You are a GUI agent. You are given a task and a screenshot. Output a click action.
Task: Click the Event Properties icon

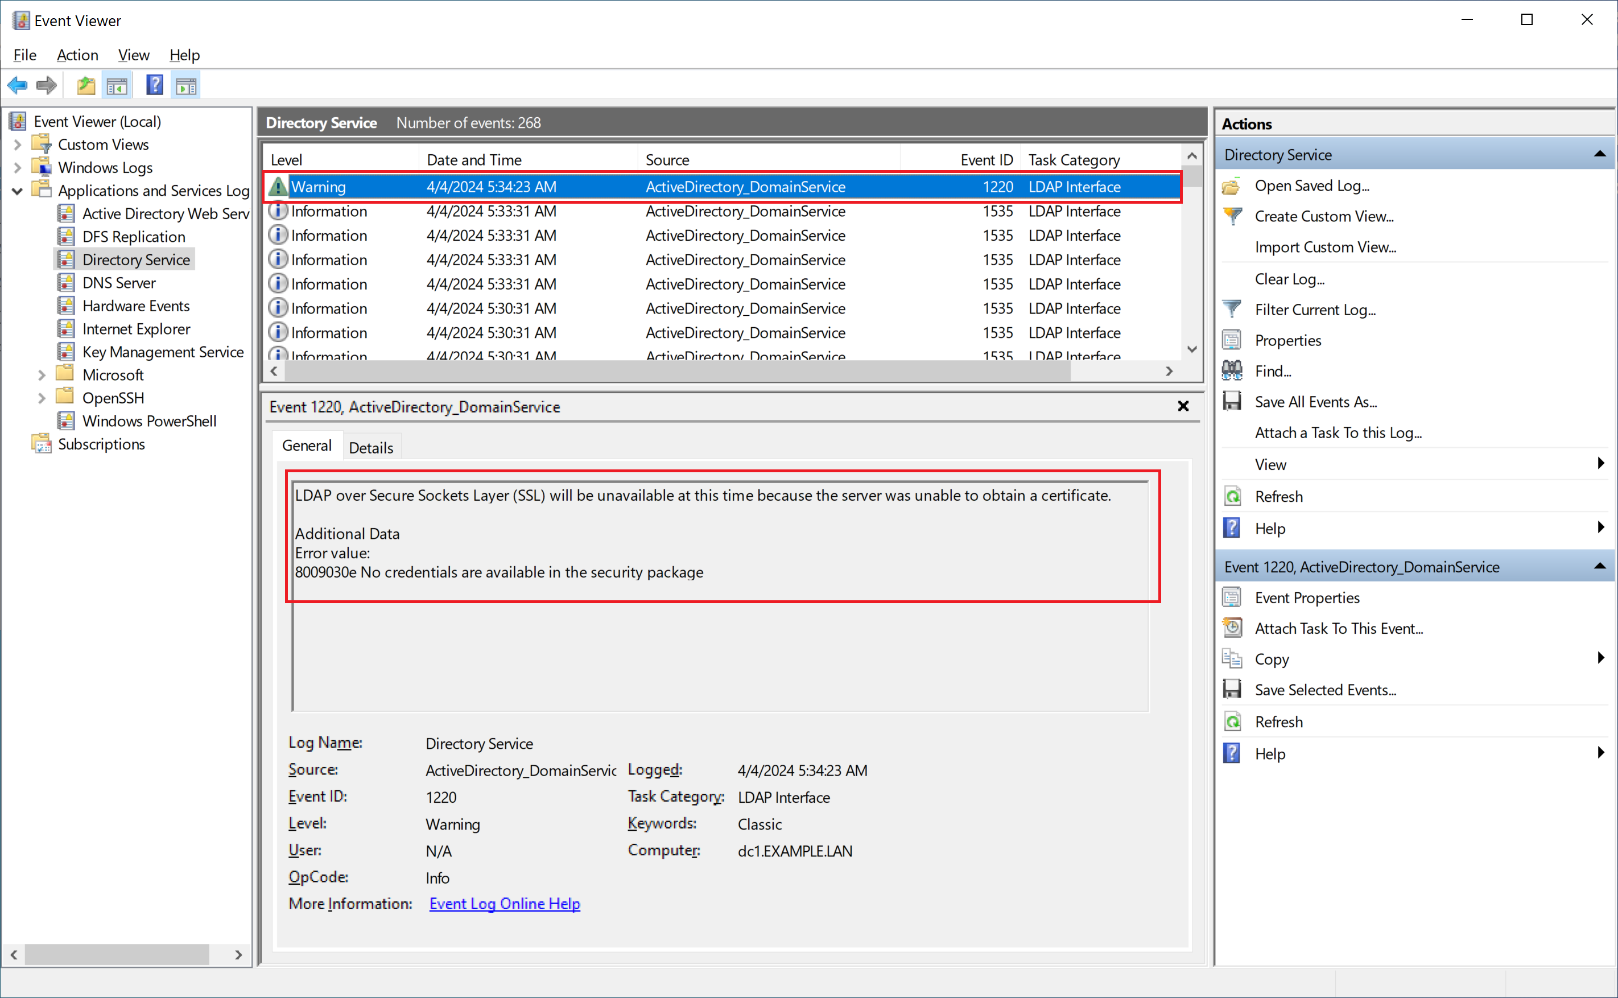1231,598
